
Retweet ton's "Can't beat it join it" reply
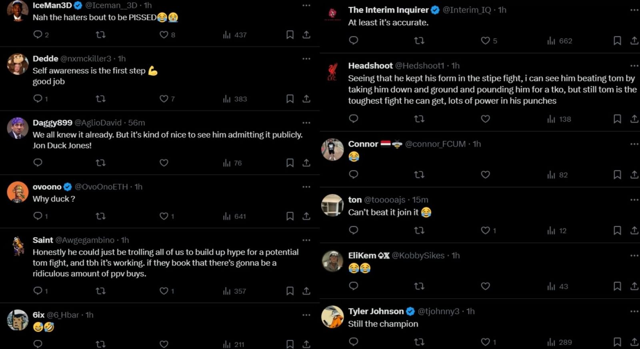coord(419,230)
